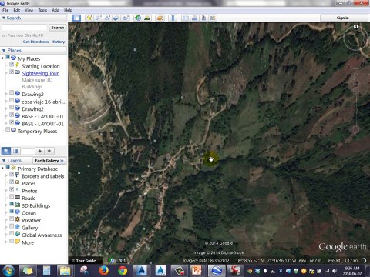The height and width of the screenshot is (277, 370).
Task: Expand the Sightseeing Tour folder
Action: click(x=6, y=73)
